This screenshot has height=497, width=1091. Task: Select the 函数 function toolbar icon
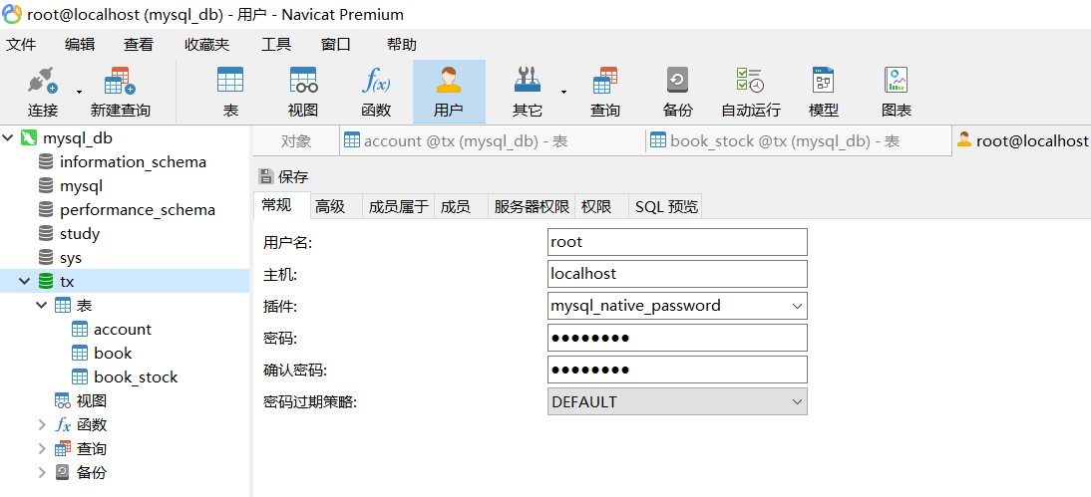376,92
